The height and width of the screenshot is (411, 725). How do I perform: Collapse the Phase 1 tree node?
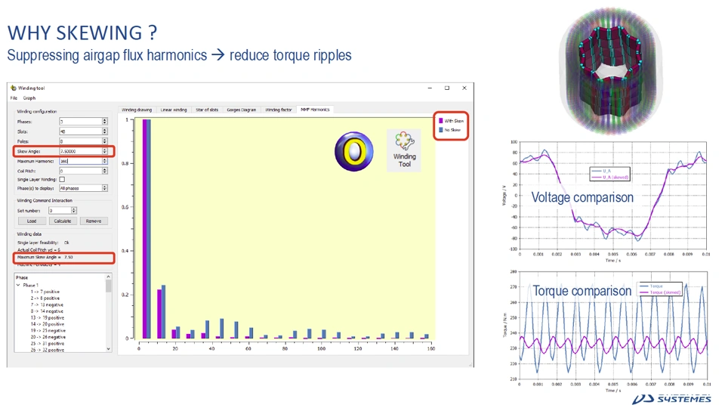coord(18,286)
